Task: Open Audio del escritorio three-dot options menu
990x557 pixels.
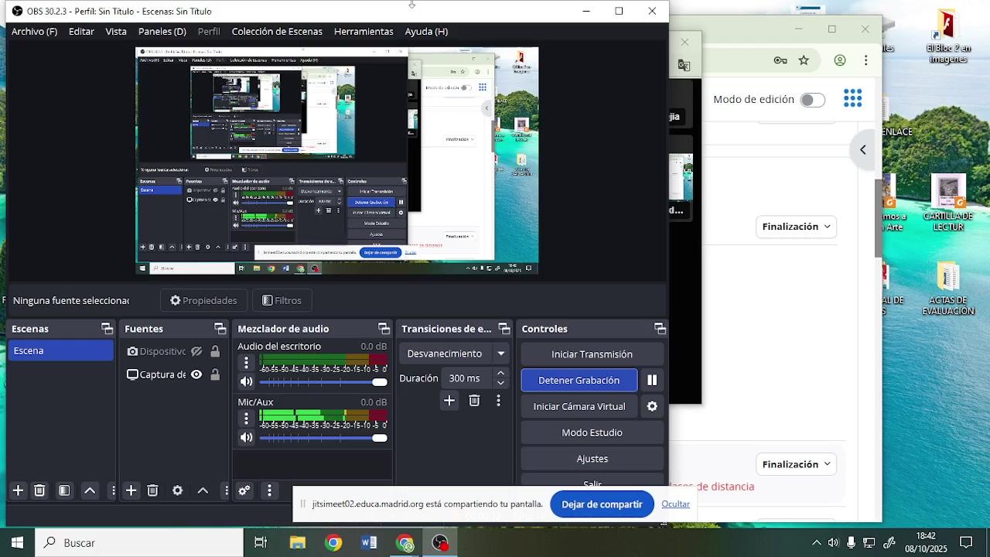Action: (246, 363)
